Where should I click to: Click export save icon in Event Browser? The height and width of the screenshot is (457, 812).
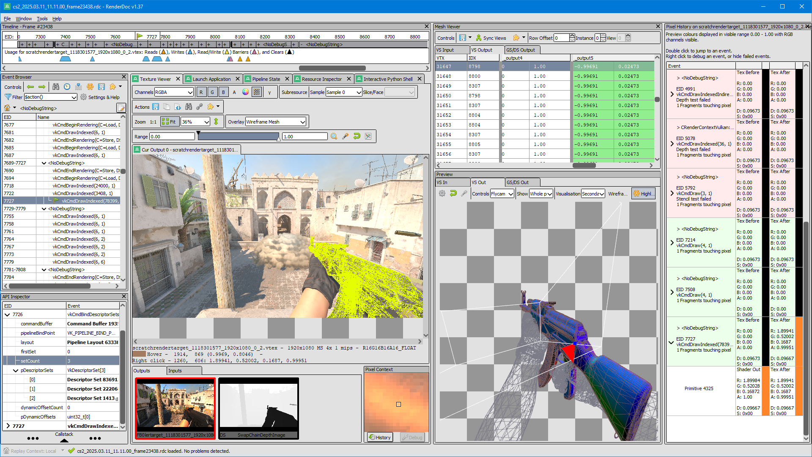point(101,87)
